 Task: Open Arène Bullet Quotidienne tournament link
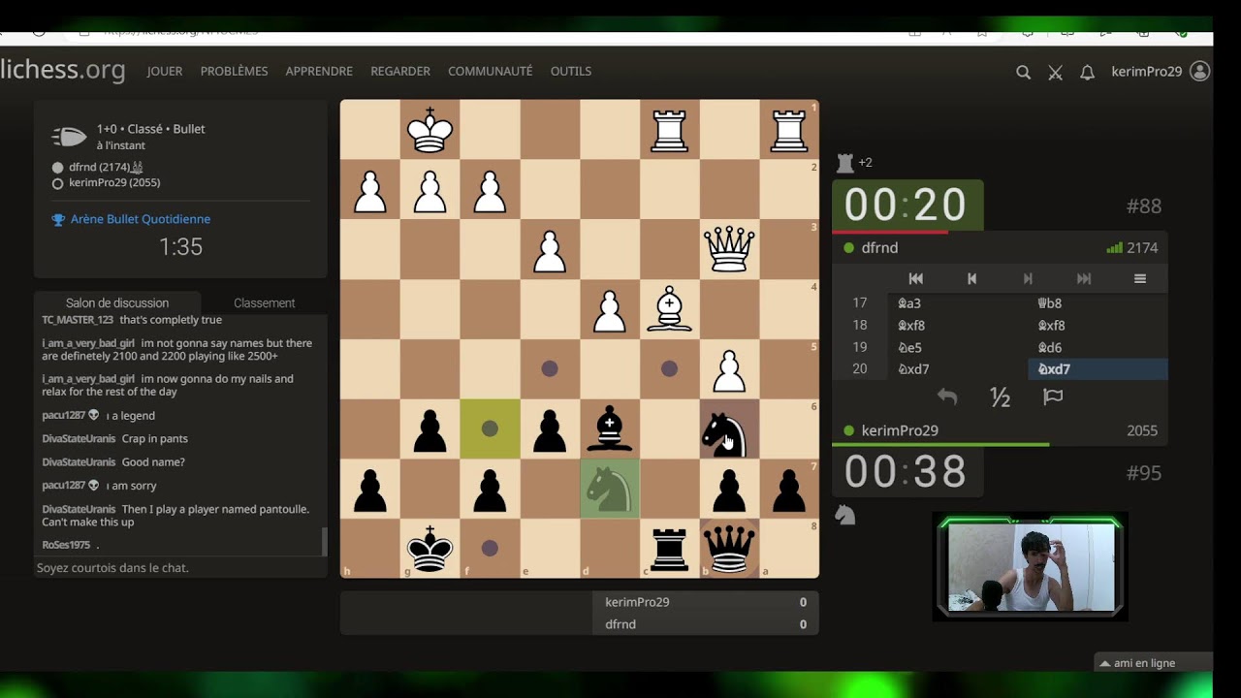pyautogui.click(x=141, y=219)
